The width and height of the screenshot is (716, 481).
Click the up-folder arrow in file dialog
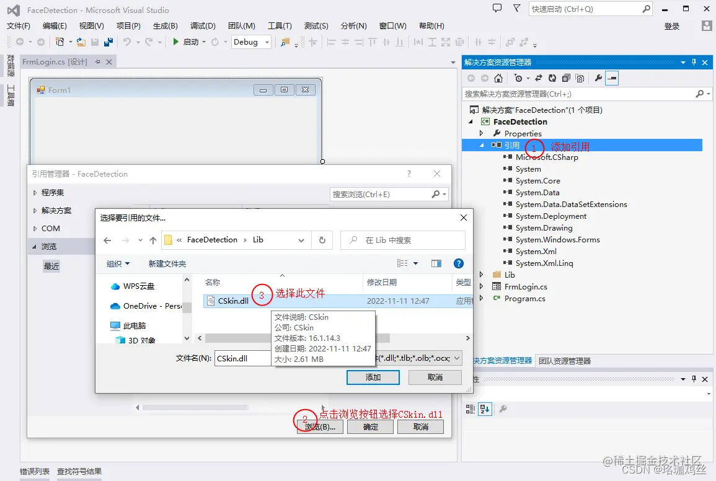(153, 240)
